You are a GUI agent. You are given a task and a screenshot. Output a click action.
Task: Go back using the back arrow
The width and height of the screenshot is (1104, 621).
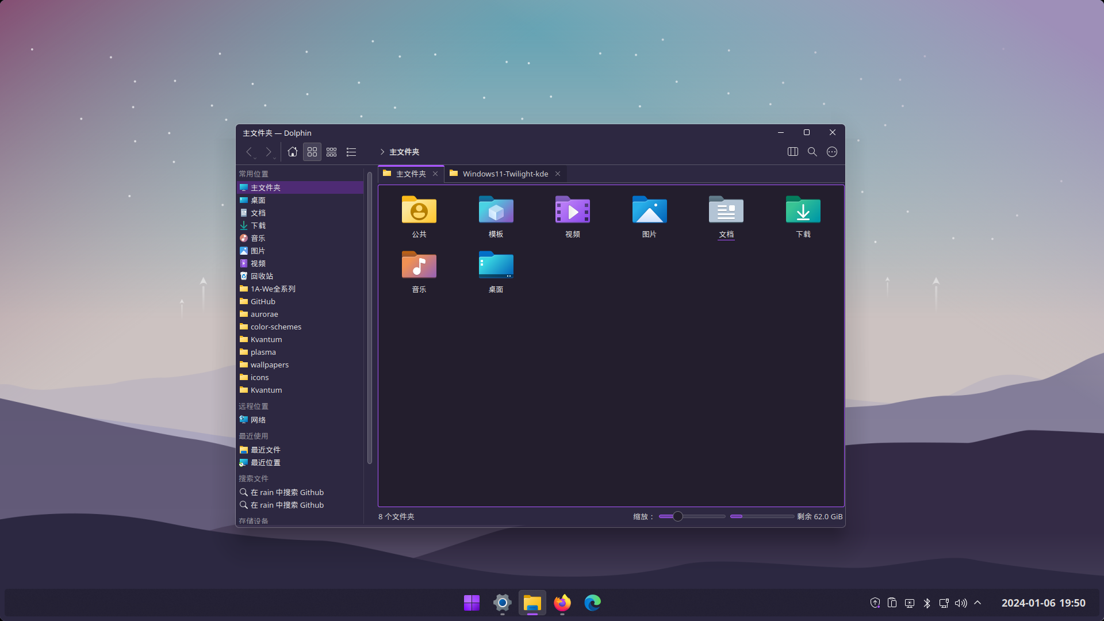coord(249,152)
